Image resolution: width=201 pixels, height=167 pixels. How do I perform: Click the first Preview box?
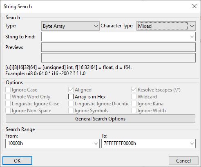[118, 47]
